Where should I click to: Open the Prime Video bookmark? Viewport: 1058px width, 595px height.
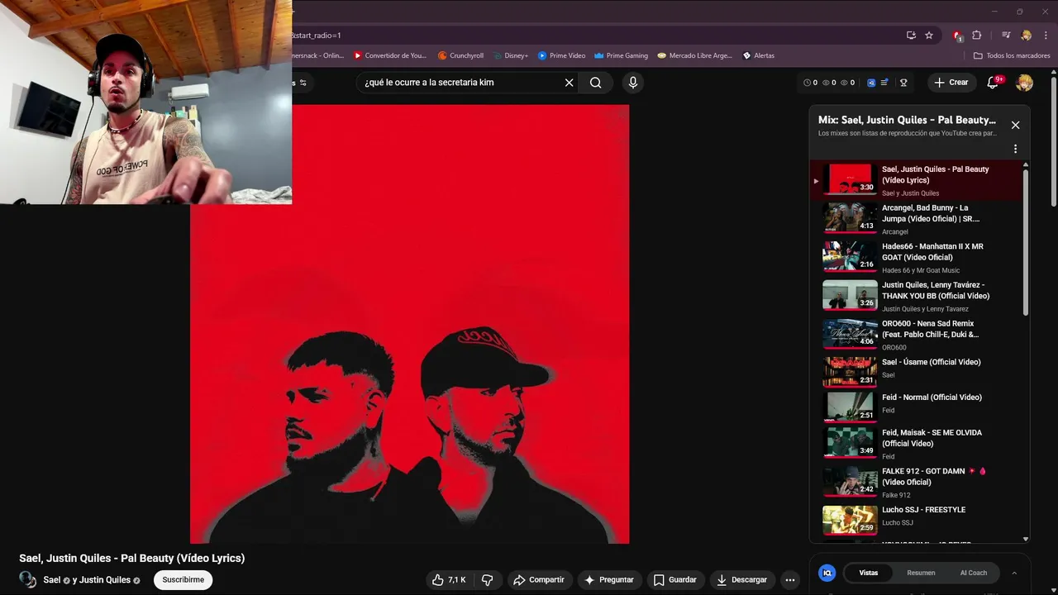pyautogui.click(x=561, y=55)
